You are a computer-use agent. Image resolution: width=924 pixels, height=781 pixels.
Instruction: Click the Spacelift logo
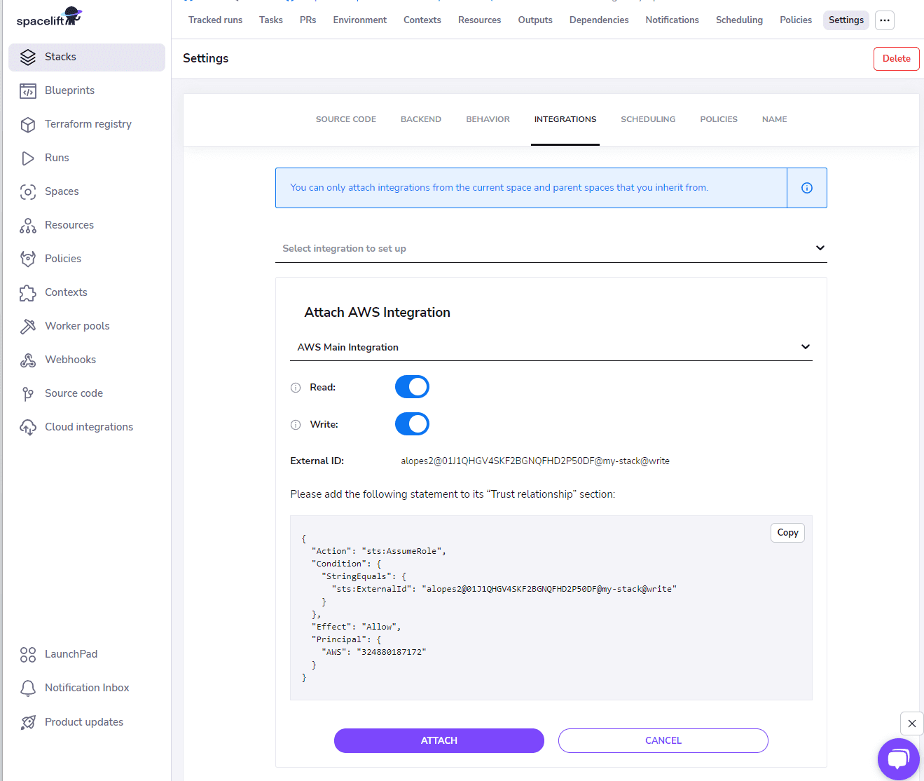[x=49, y=18]
